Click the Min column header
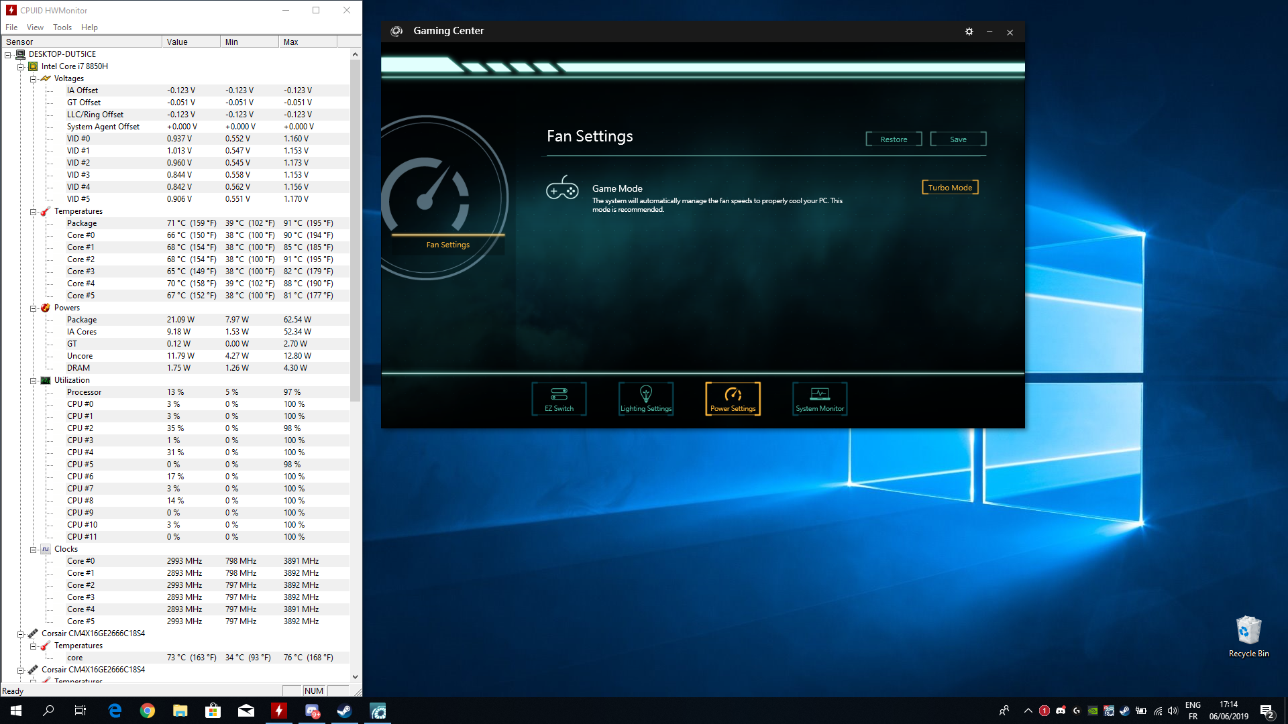The image size is (1288, 724). point(250,42)
